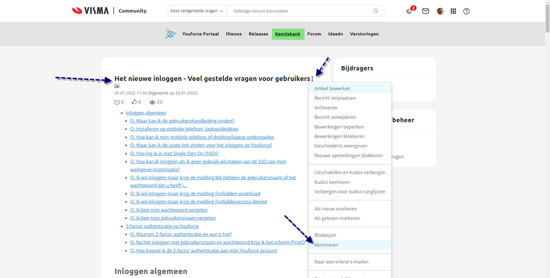Open 'Hoe koppel ik de 2-factor authenticatie' link

tap(204, 250)
